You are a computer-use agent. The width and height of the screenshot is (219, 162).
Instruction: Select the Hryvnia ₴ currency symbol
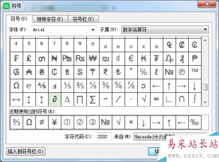coord(42,72)
